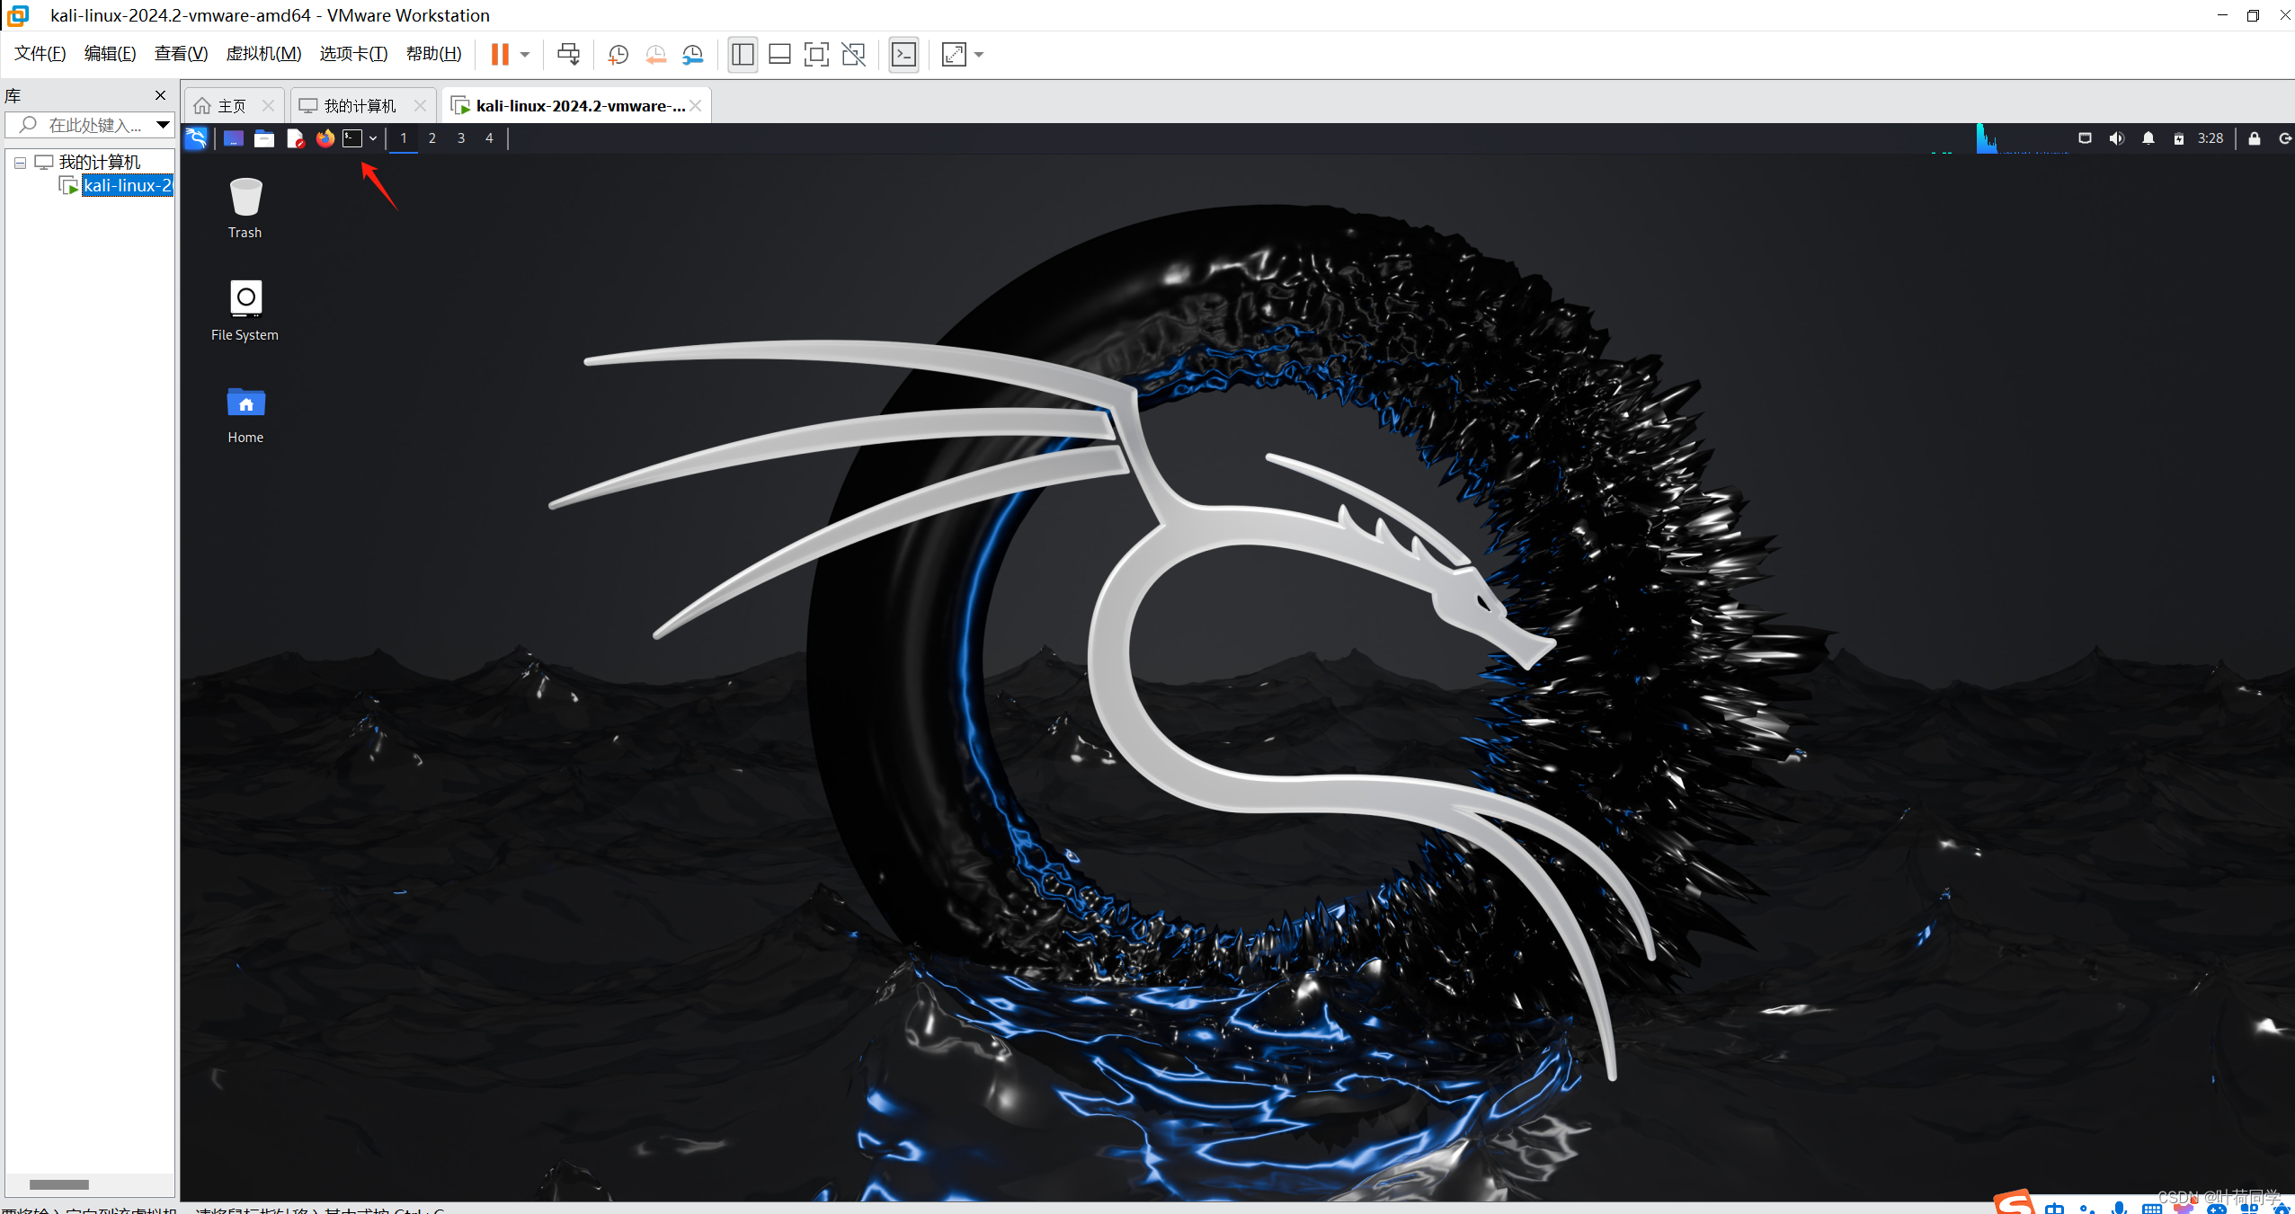Screen dimensions: 2295x1214
Task: Switch to workspace 3
Action: 461,138
